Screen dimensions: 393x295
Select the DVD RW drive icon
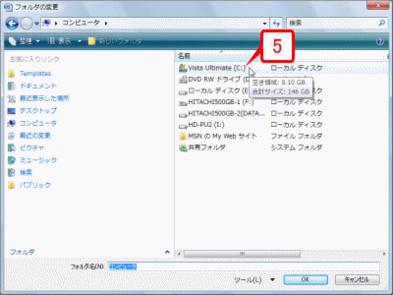pyautogui.click(x=183, y=79)
